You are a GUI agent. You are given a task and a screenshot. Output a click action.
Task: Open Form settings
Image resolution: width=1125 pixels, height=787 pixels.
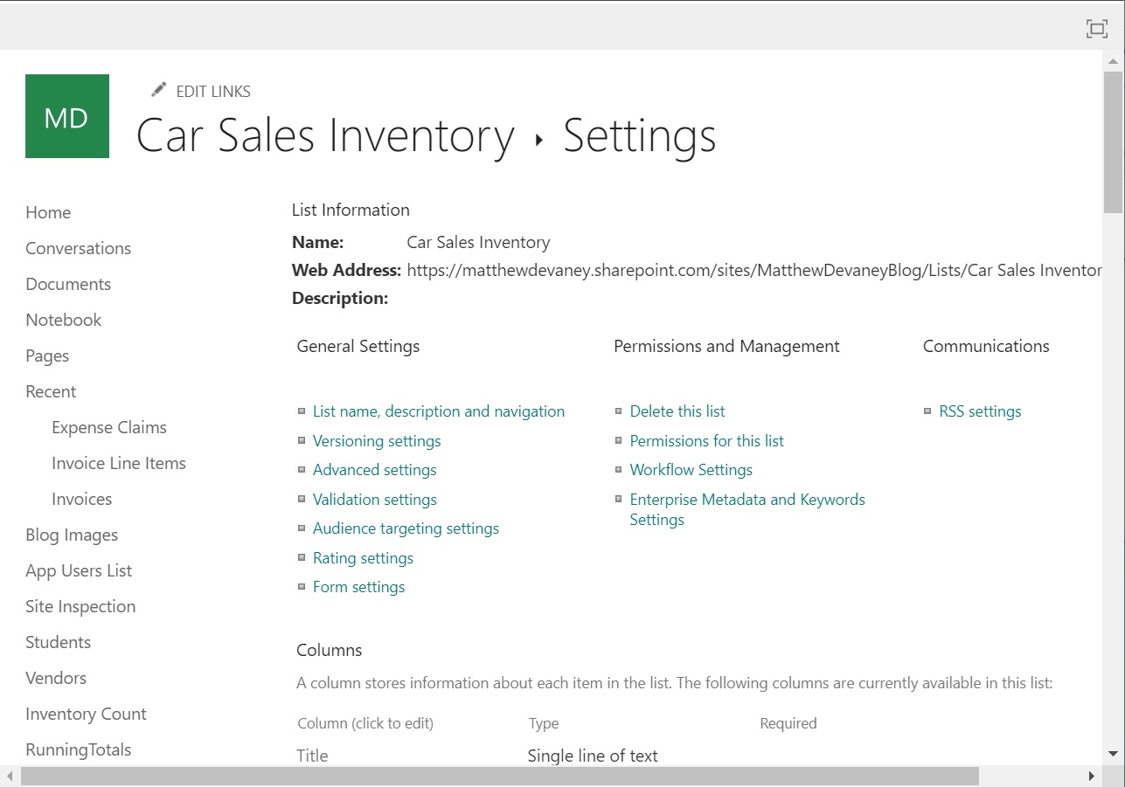point(358,586)
